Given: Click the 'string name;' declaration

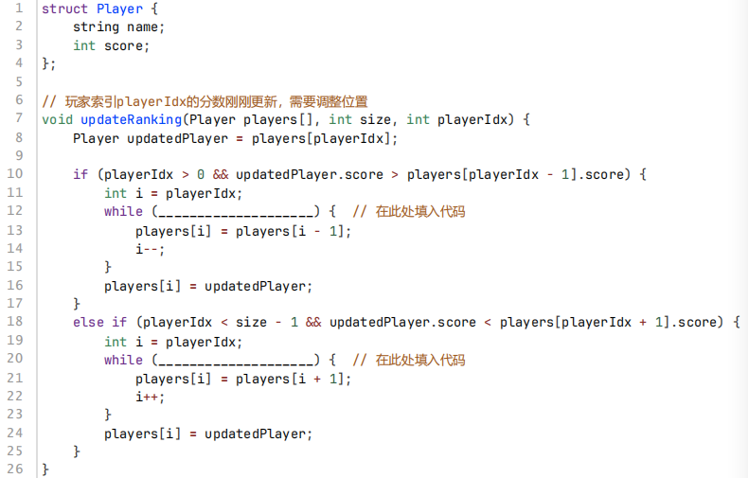Looking at the screenshot, I should tap(118, 27).
